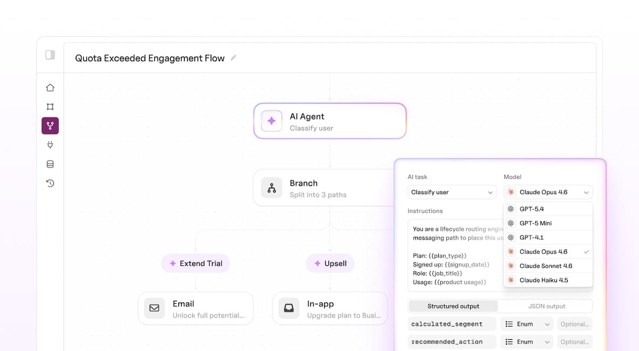Click the Extend Trial path label
Screen dimensions: 639x351
click(x=195, y=263)
